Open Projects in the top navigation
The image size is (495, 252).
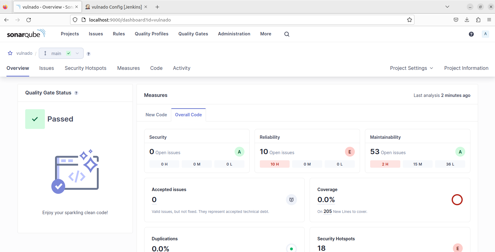point(70,34)
